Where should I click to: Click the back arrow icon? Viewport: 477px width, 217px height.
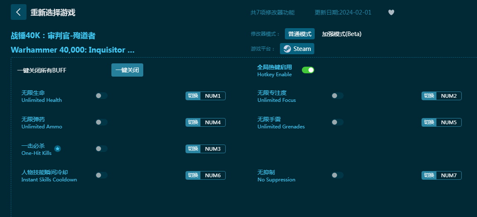19,12
